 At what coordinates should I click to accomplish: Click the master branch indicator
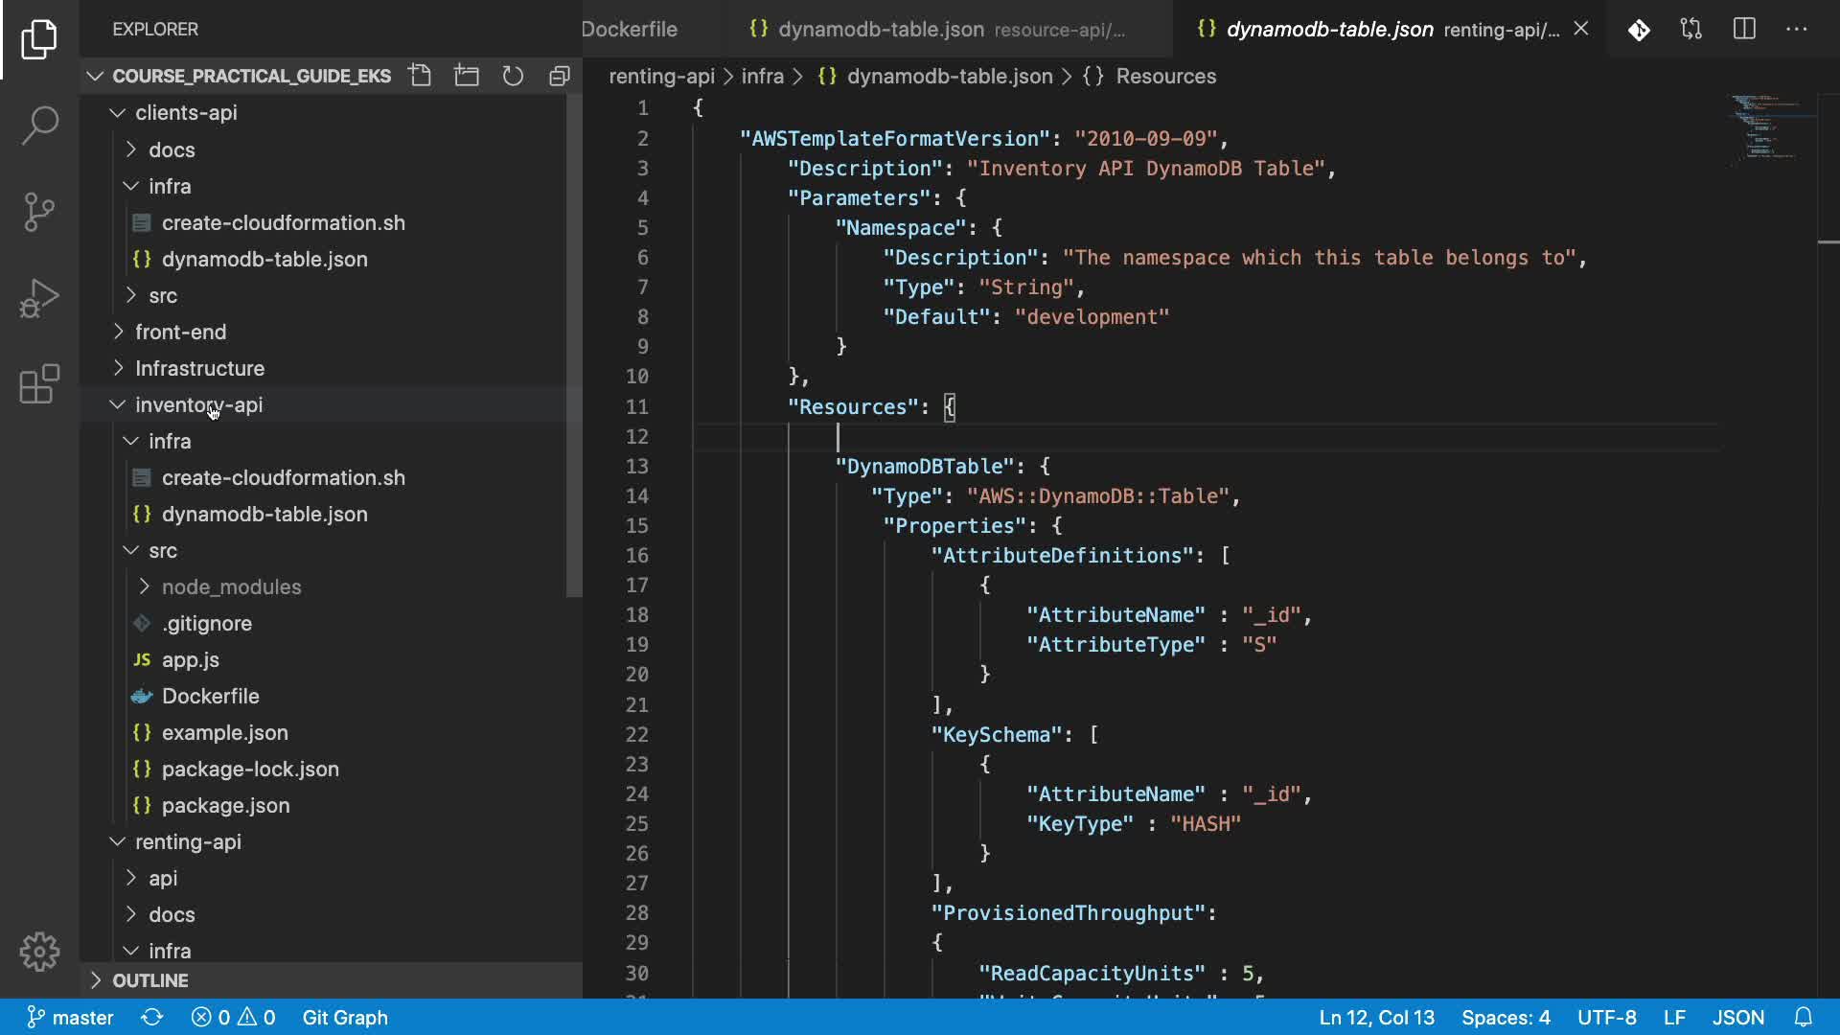point(71,1017)
